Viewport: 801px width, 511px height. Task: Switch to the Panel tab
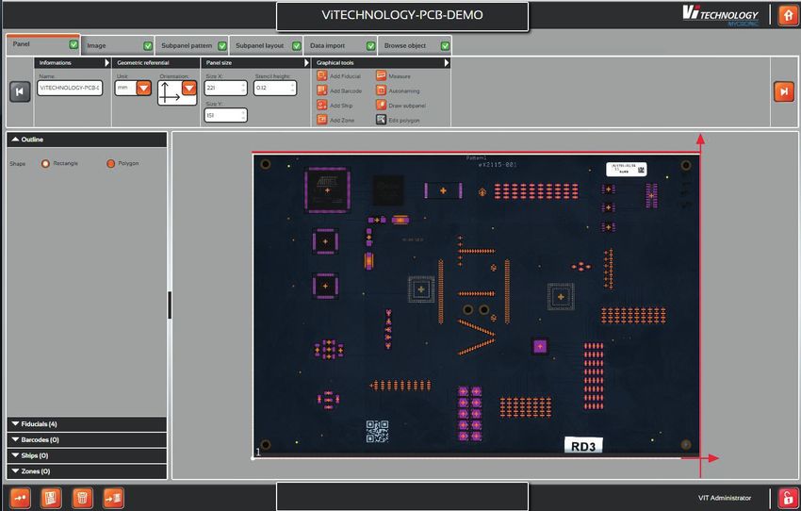(43, 44)
